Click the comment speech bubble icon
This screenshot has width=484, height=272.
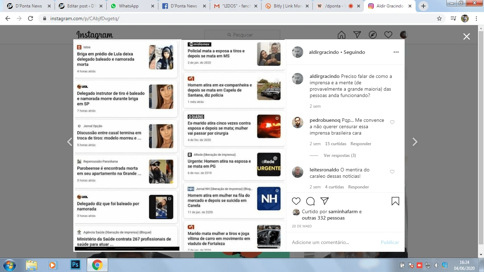(310, 201)
